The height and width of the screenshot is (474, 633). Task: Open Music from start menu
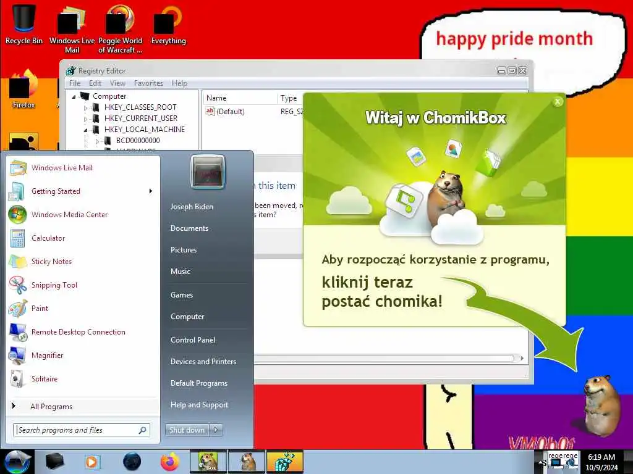pyautogui.click(x=181, y=272)
